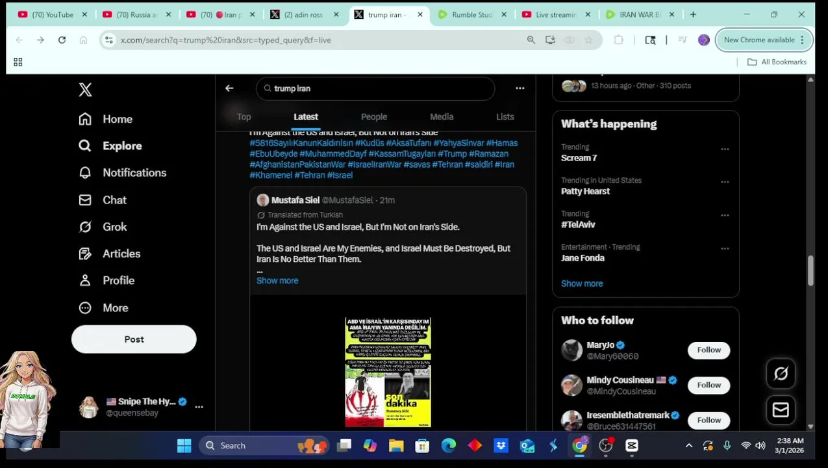This screenshot has height=468, width=828.
Task: Open Chrome extensions puzzle icon
Action: (618, 40)
